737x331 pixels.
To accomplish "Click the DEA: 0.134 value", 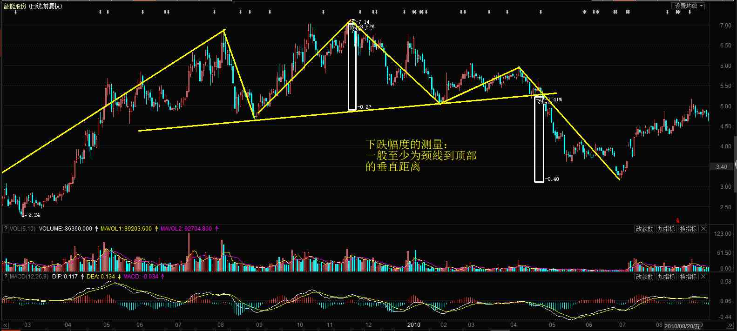I will click(101, 277).
